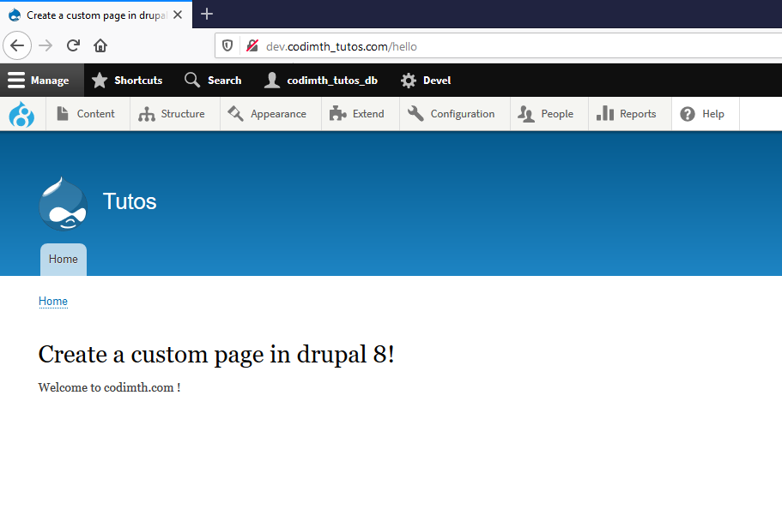
Task: Open Drupal Help section
Action: 705,113
